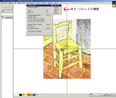Image resolution: width=116 pixels, height=98 pixels.
Task: Click the black arrow icon in bottom toolbar
Action: [102, 95]
